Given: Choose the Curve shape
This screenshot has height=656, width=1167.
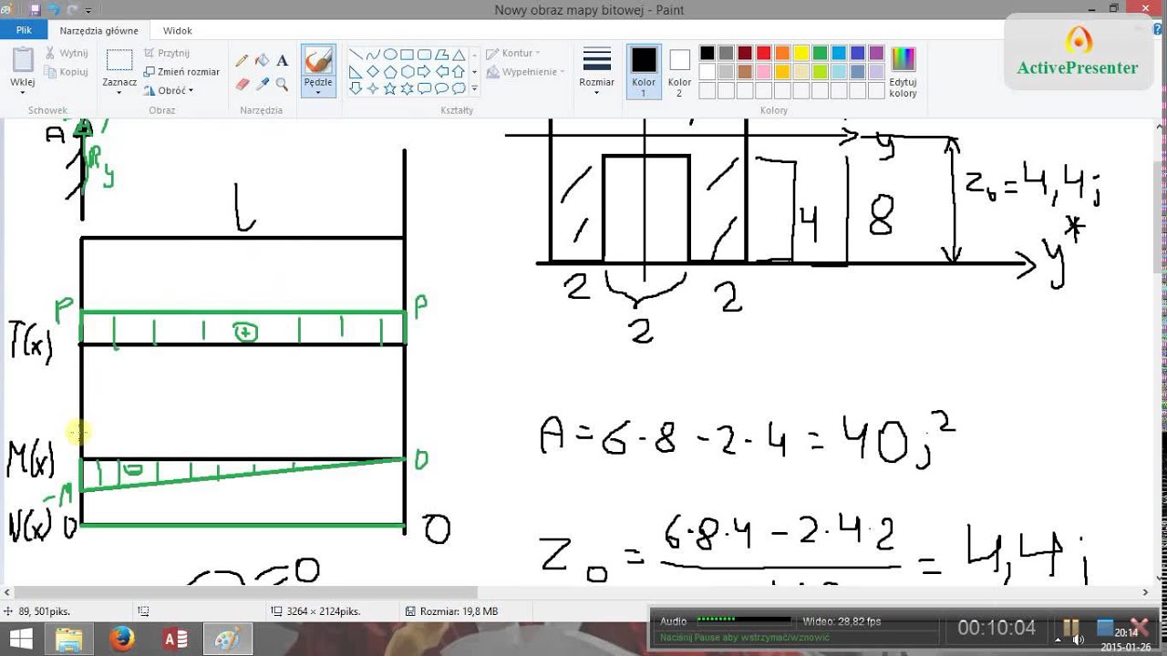Looking at the screenshot, I should tap(372, 54).
